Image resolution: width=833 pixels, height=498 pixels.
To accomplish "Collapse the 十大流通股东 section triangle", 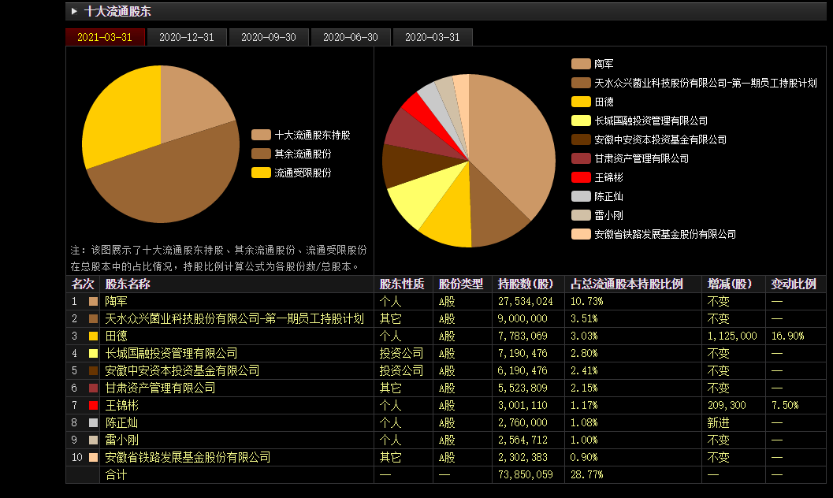I will pos(74,11).
